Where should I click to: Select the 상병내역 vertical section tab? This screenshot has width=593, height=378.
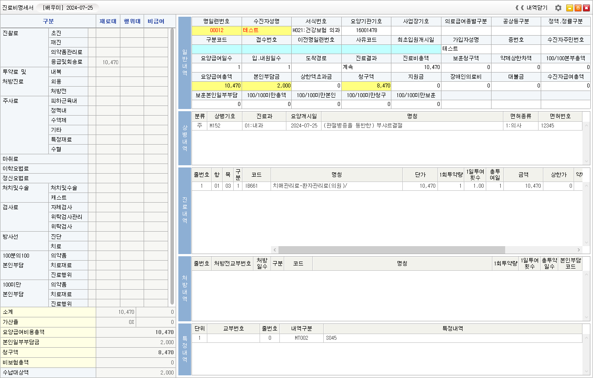[x=184, y=138]
